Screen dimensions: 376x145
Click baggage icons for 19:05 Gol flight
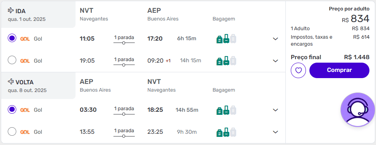pos(227,61)
